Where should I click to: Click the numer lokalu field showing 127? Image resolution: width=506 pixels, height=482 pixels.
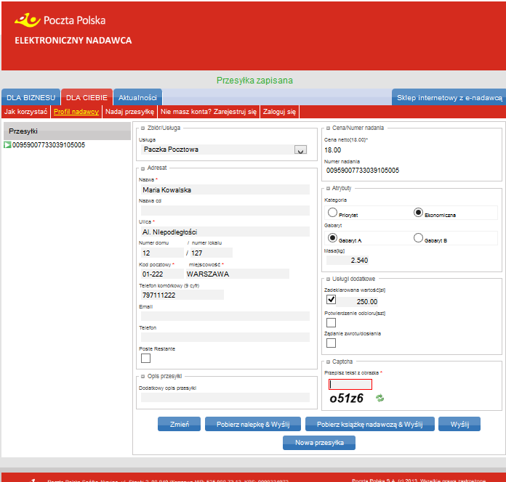click(211, 253)
